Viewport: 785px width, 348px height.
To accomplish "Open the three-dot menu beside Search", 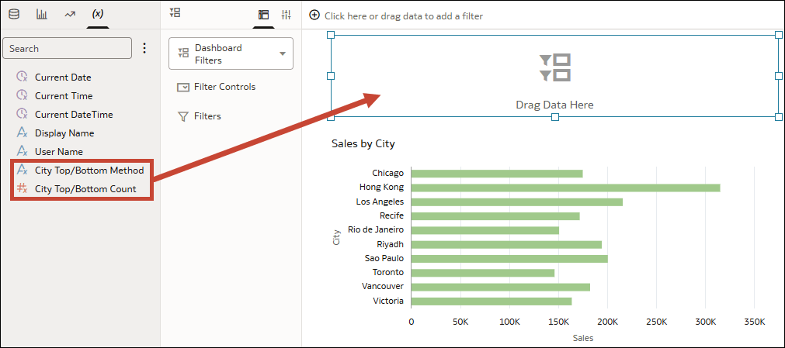I will point(144,48).
